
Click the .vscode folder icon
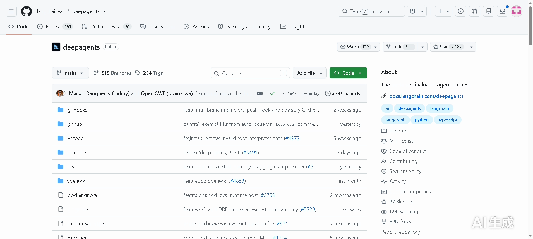(61, 138)
